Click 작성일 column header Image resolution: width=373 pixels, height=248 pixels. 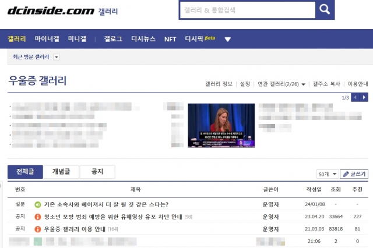tap(314, 189)
